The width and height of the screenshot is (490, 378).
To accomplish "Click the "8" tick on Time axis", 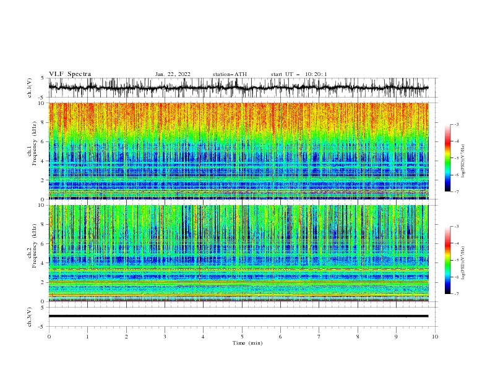I will pyautogui.click(x=358, y=337).
